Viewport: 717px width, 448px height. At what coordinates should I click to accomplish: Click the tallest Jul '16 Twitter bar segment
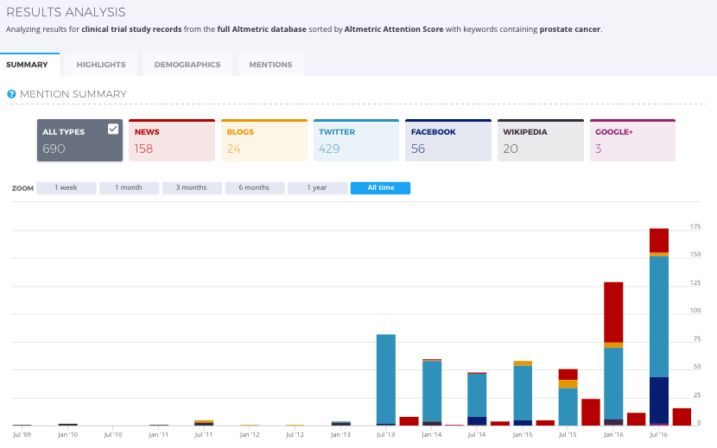pyautogui.click(x=659, y=316)
